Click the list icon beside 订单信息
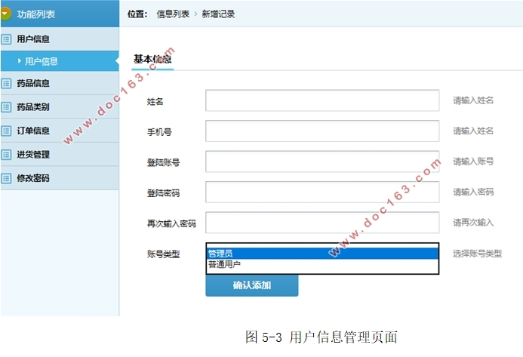 [x=6, y=131]
